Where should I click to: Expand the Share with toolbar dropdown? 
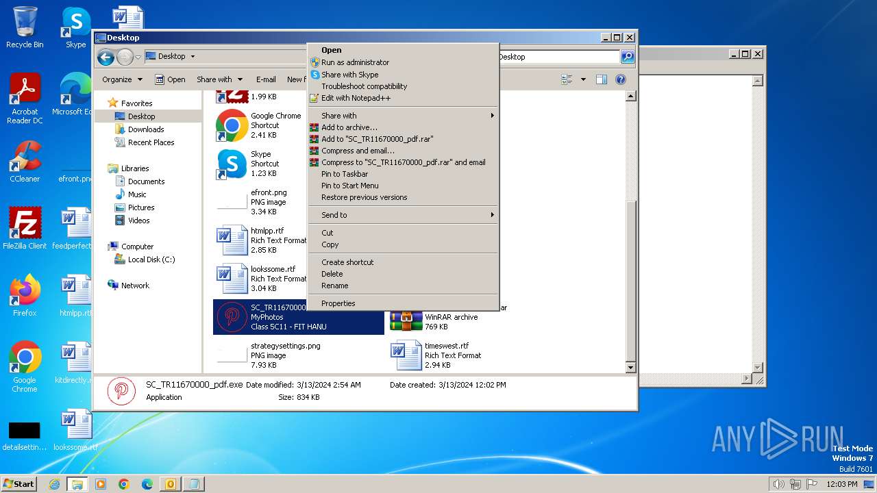(220, 79)
